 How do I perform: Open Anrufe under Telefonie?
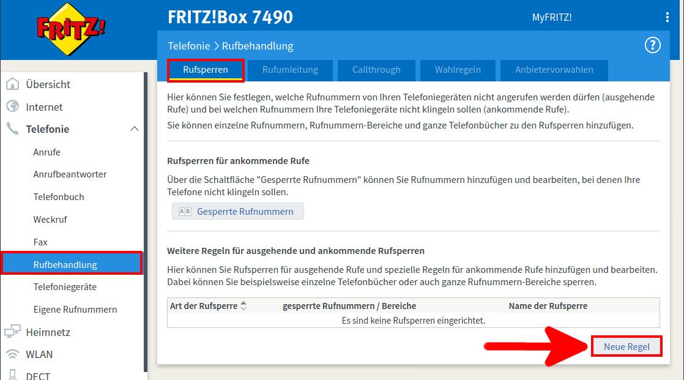[x=46, y=152]
